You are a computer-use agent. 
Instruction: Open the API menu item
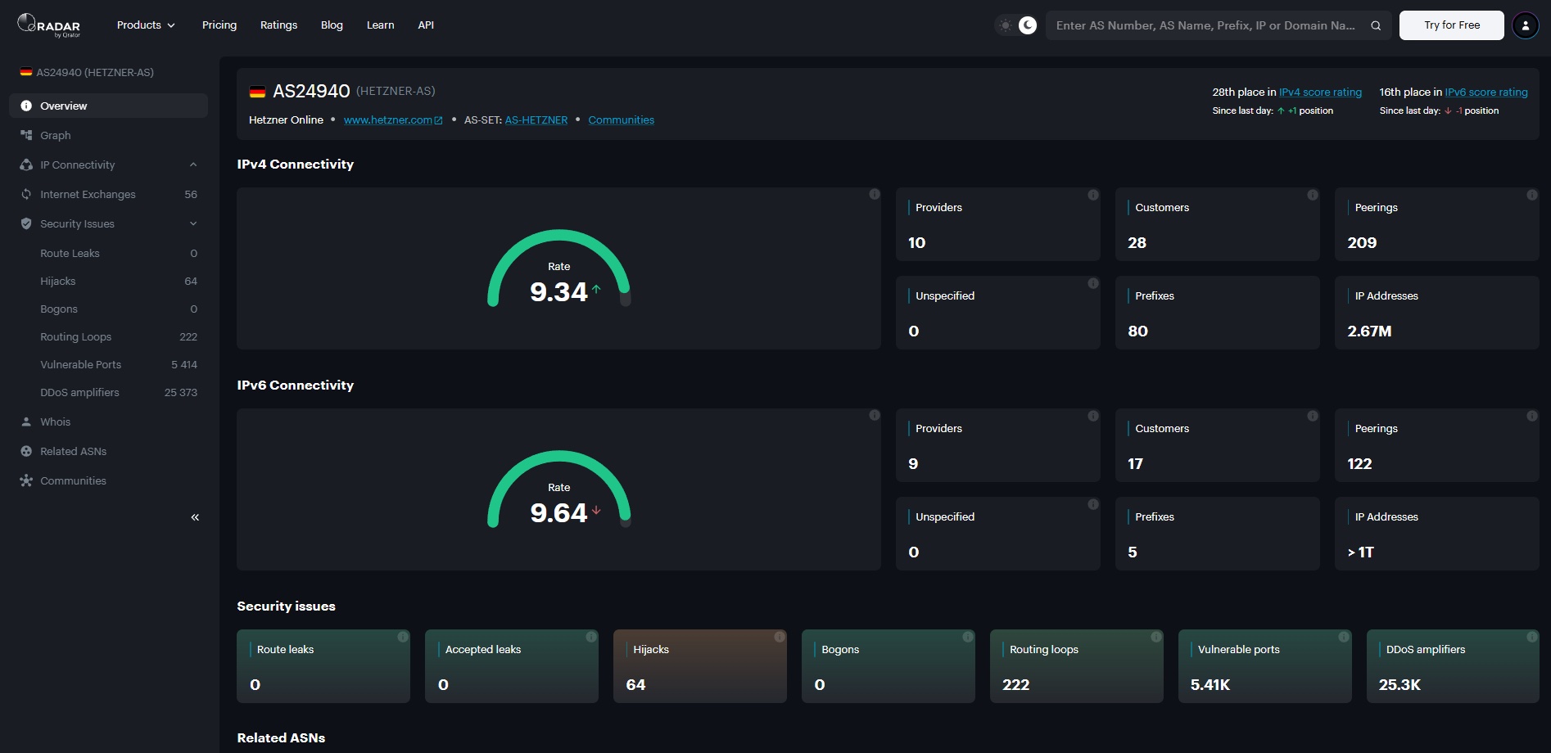[x=426, y=25]
